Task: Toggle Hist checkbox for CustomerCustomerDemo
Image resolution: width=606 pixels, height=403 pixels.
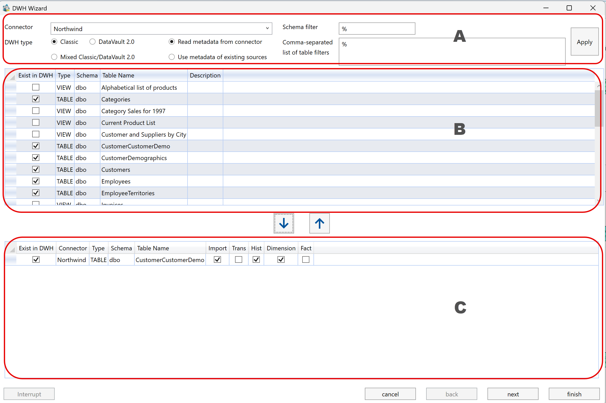Action: click(256, 259)
